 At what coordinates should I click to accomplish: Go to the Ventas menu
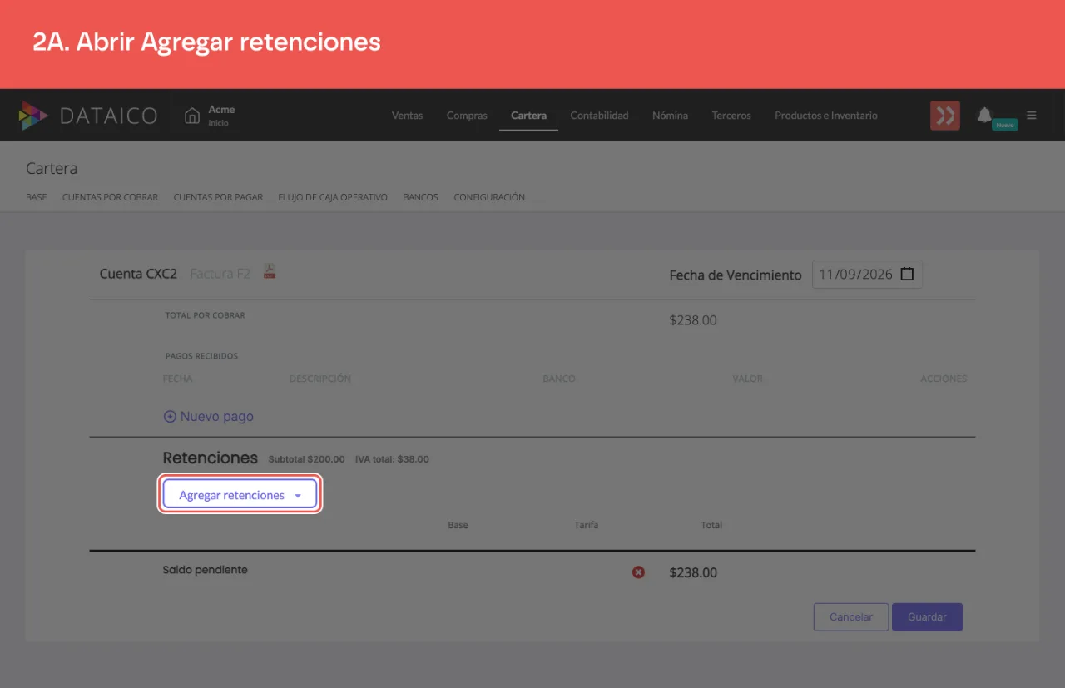tap(407, 116)
